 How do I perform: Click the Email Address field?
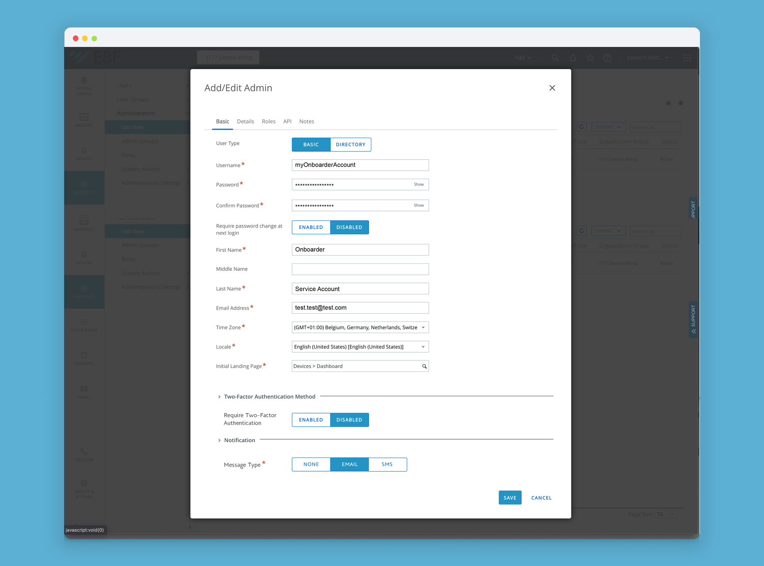click(360, 308)
